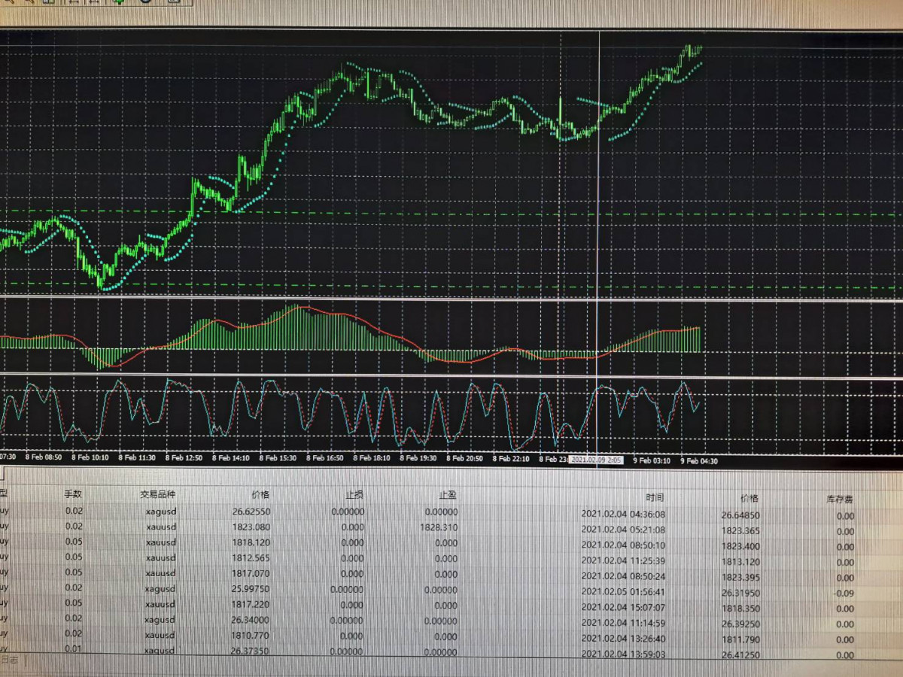The height and width of the screenshot is (677, 903).
Task: Open the clock Periods toolbar icon
Action: click(146, 2)
